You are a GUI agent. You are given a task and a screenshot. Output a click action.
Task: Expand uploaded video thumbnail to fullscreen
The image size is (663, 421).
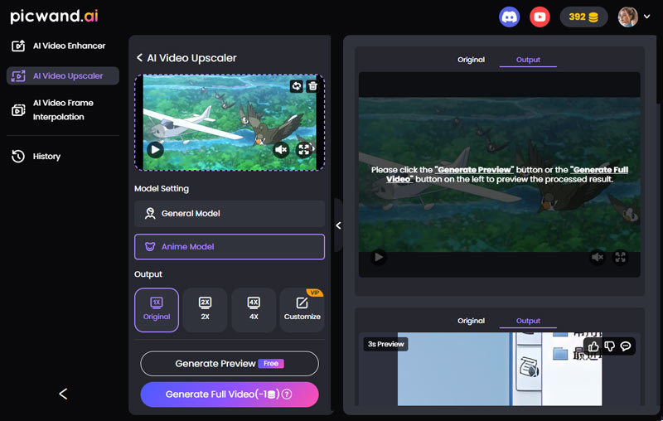[304, 150]
